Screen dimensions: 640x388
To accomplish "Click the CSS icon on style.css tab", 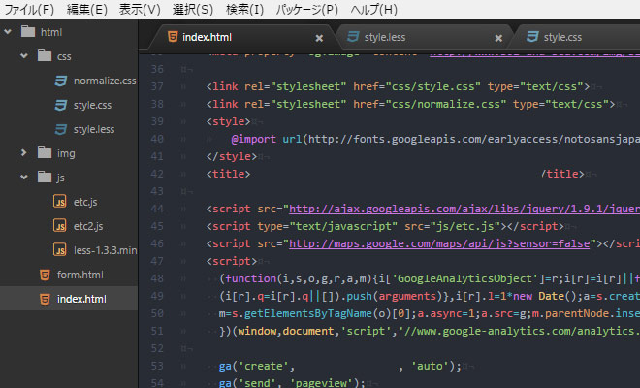I will [x=532, y=37].
